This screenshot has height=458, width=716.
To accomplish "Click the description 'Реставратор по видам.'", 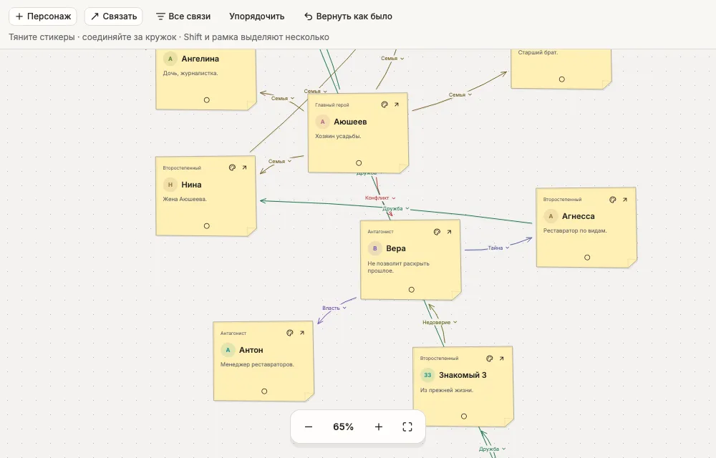I will [575, 231].
